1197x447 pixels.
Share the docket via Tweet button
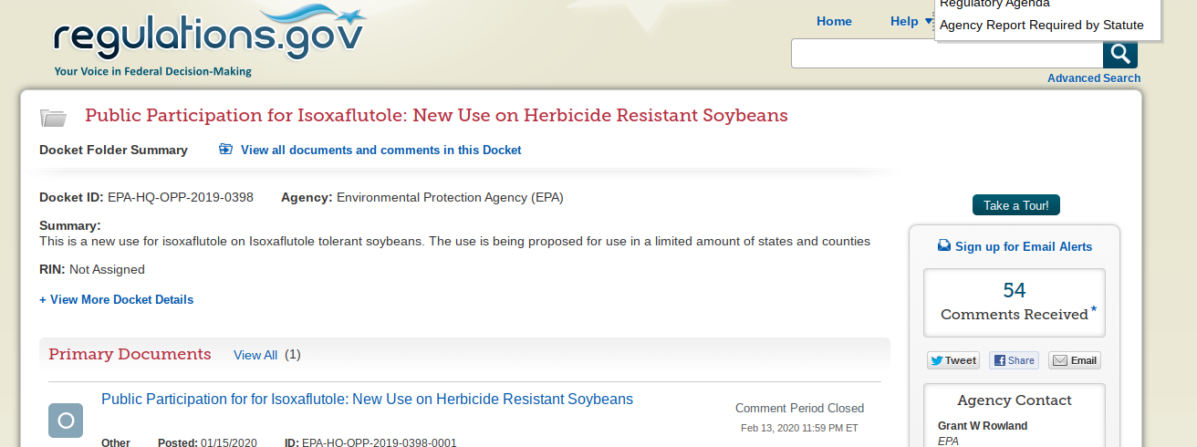[953, 360]
